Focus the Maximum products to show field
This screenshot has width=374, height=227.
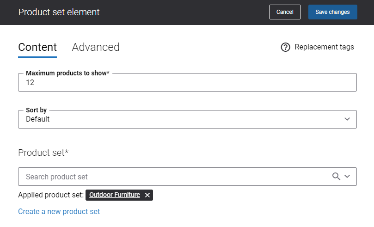188,82
